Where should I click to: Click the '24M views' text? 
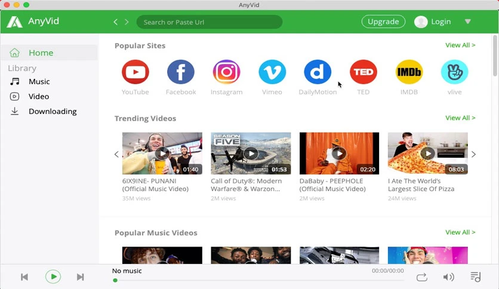pyautogui.click(x=402, y=198)
